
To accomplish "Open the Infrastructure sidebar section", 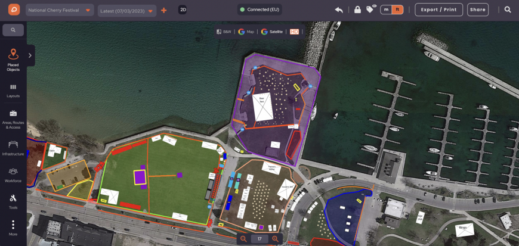I will (x=13, y=147).
